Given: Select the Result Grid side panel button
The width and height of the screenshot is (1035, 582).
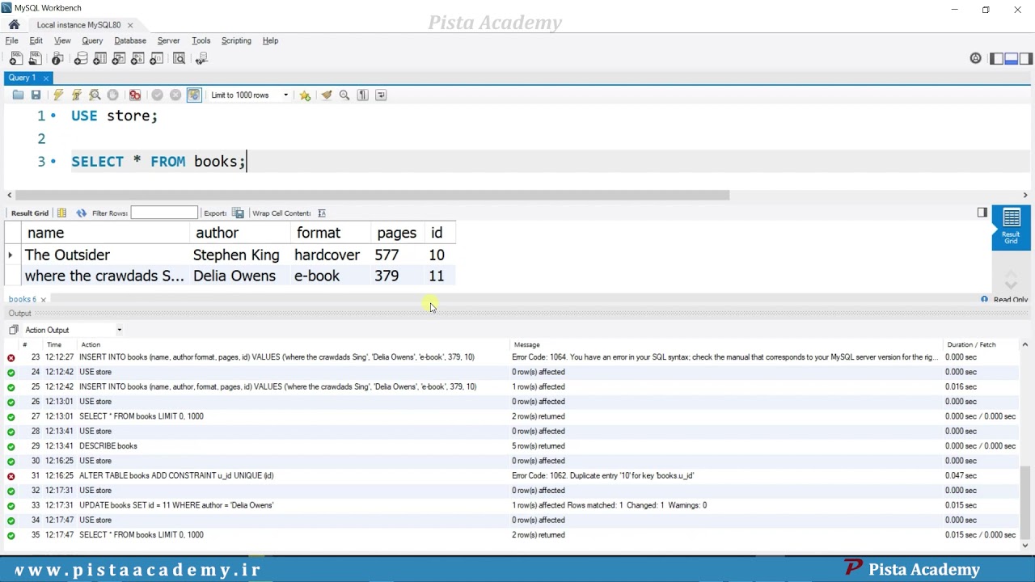Looking at the screenshot, I should click(1011, 227).
